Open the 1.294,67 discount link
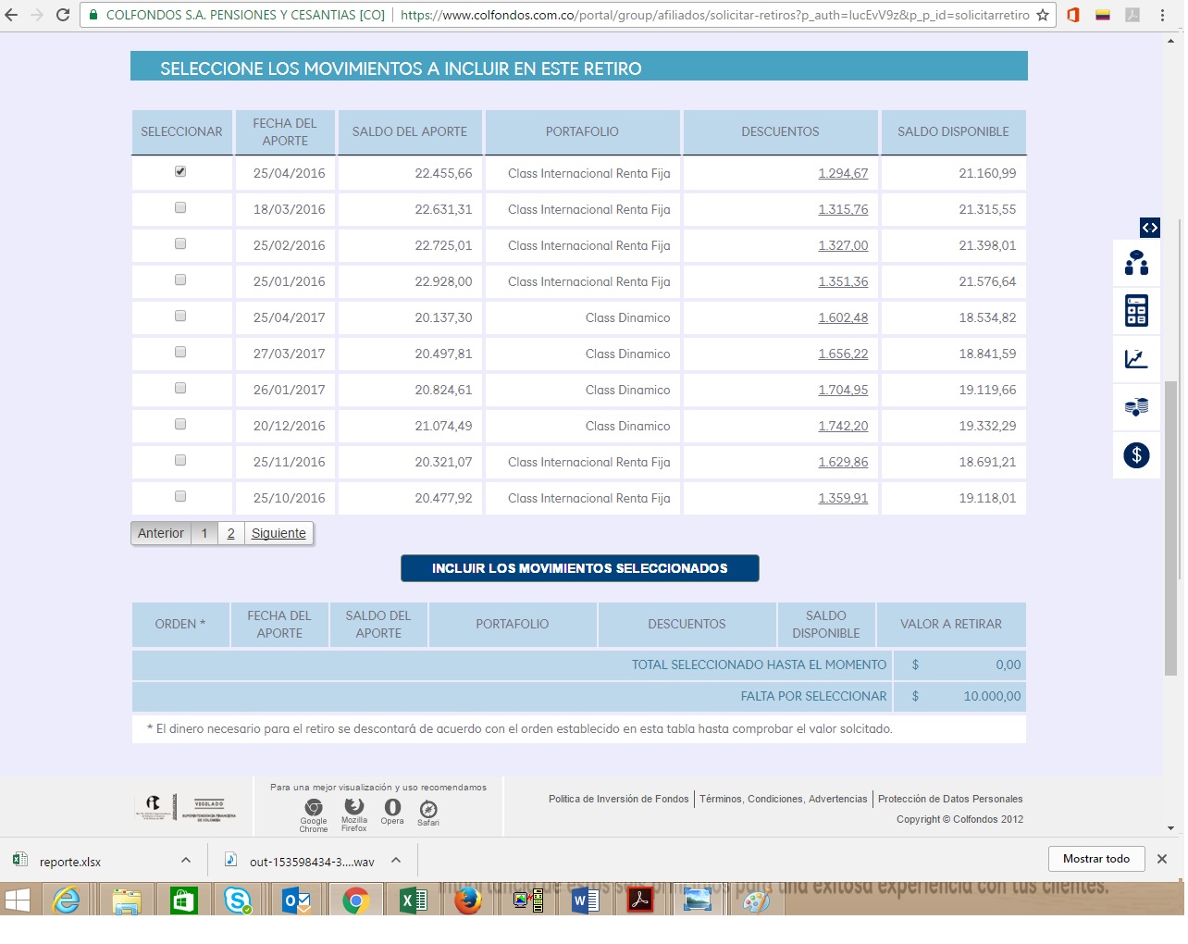Screen dimensions: 1188x944 pos(843,173)
